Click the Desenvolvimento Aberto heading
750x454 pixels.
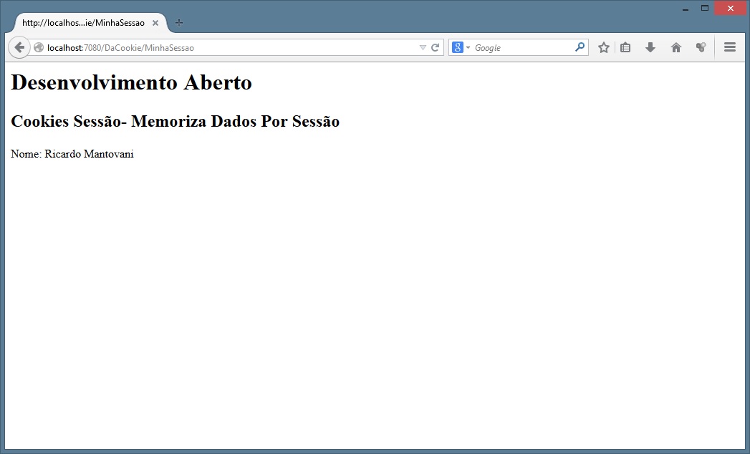[x=132, y=83]
